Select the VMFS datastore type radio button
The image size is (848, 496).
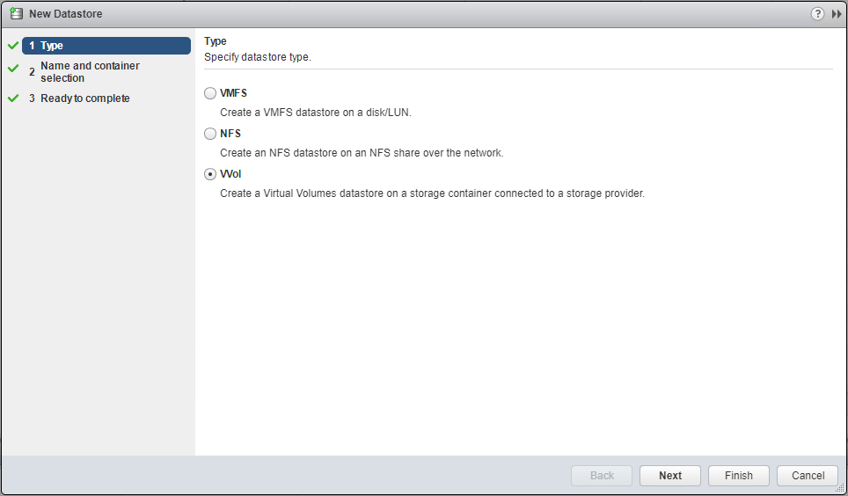210,93
